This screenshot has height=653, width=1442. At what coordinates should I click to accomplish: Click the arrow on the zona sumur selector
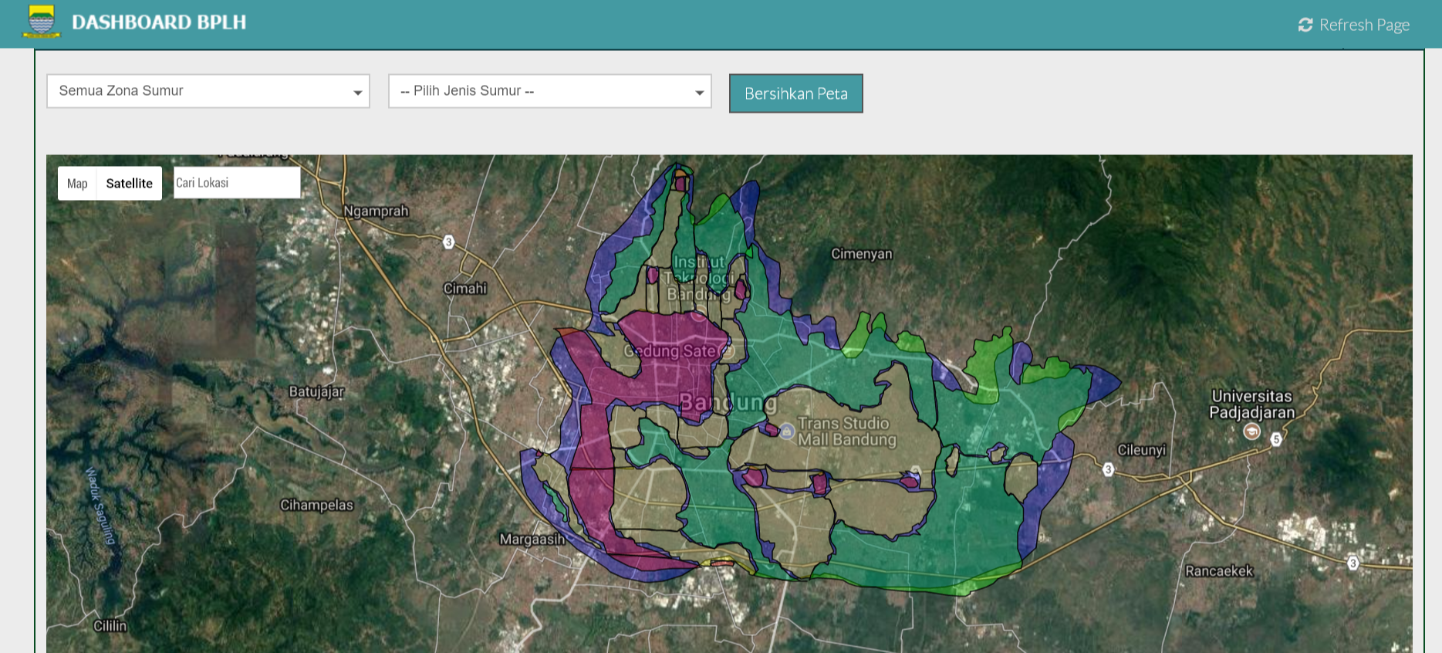click(357, 93)
